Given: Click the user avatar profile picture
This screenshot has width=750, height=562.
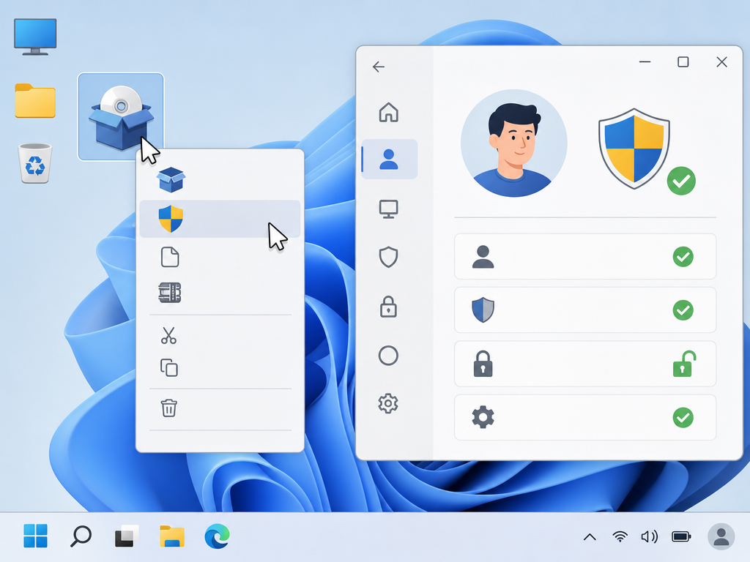Looking at the screenshot, I should 514,143.
